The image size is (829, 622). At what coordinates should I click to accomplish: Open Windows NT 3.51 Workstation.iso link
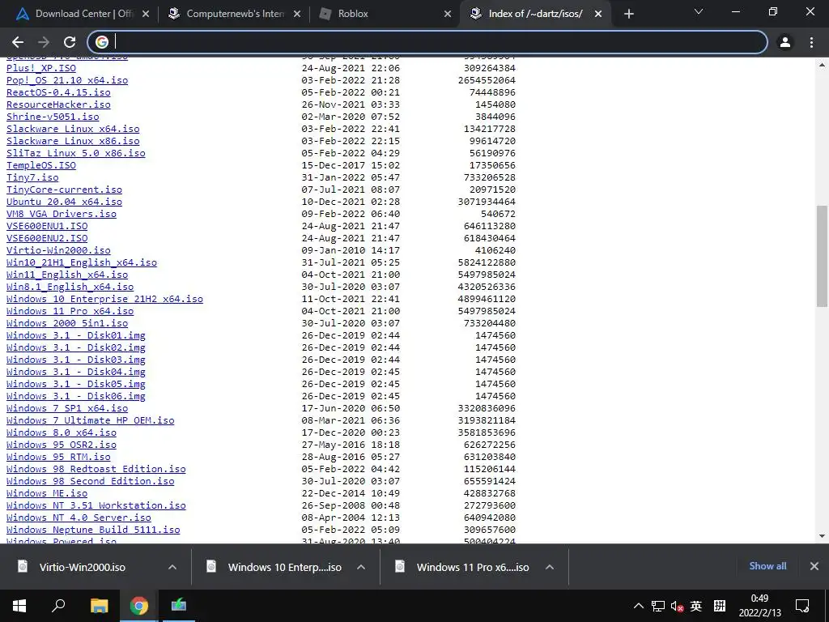click(x=96, y=505)
